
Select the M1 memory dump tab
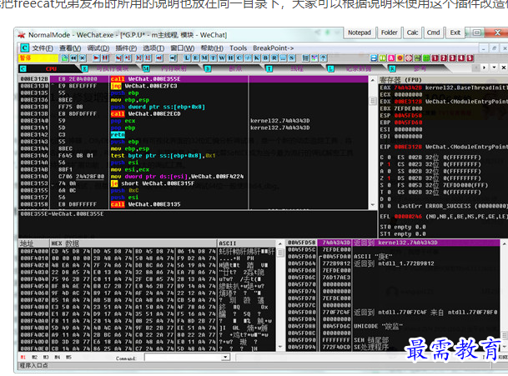23,358
